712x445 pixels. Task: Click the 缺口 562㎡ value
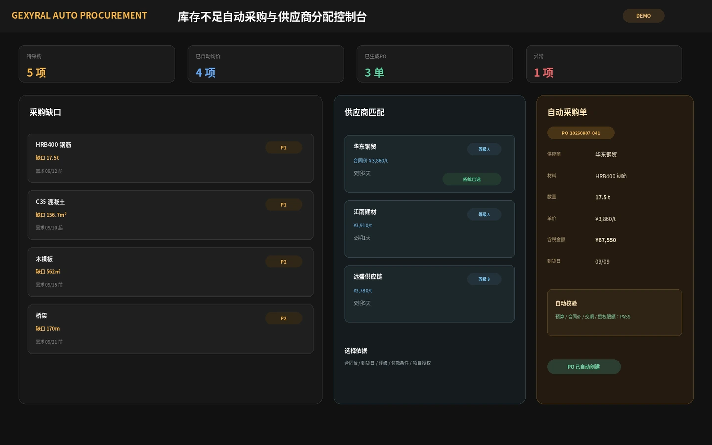tap(48, 272)
